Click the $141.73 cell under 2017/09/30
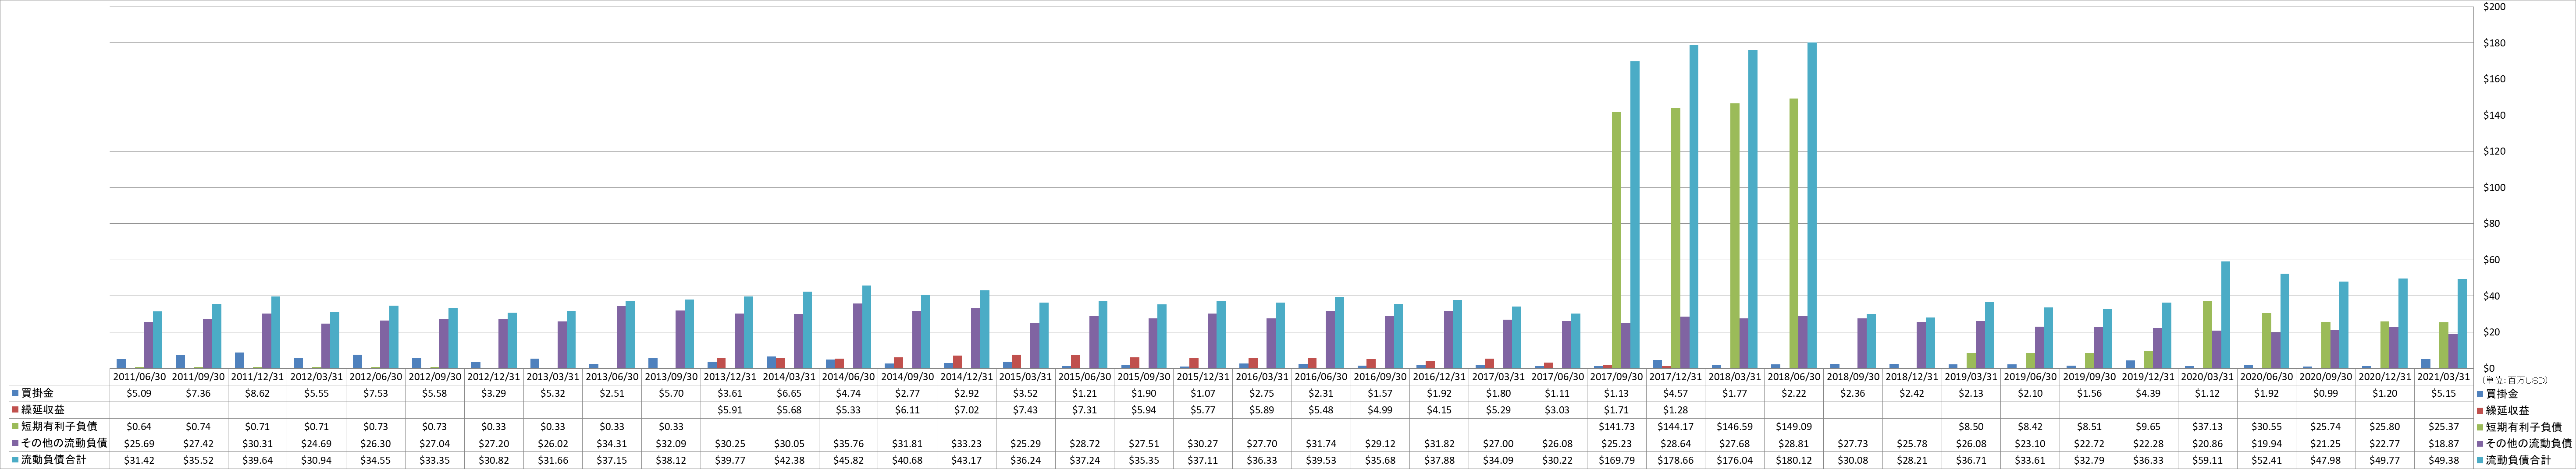Screen dimensions: 2576x469 pos(1617,427)
